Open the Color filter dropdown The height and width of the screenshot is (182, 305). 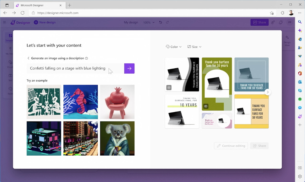point(173,47)
